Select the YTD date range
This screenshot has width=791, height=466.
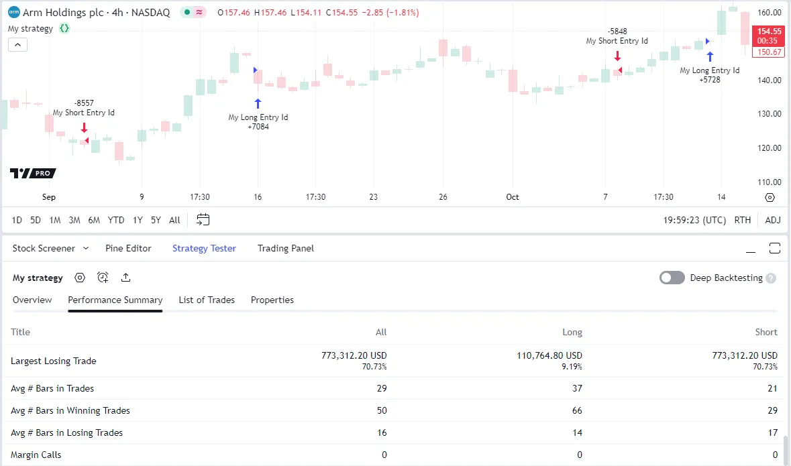click(x=116, y=220)
